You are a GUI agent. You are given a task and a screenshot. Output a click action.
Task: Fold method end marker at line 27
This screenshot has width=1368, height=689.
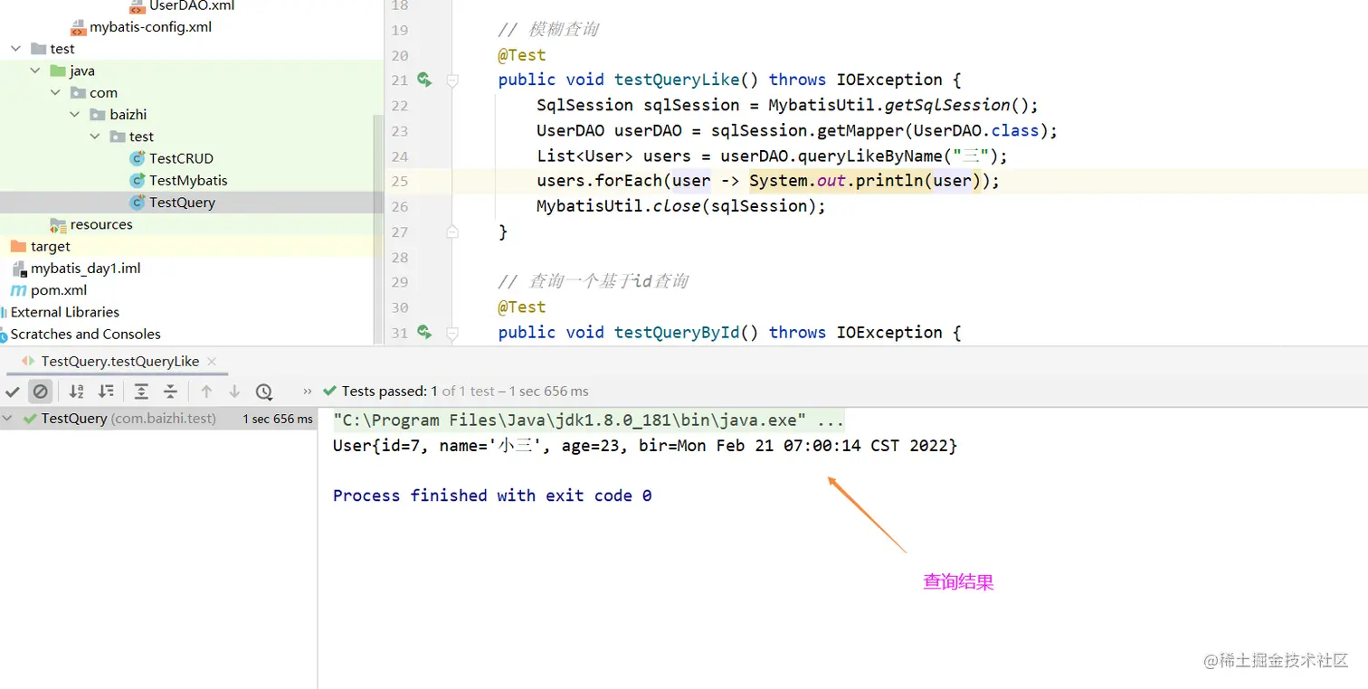point(452,231)
